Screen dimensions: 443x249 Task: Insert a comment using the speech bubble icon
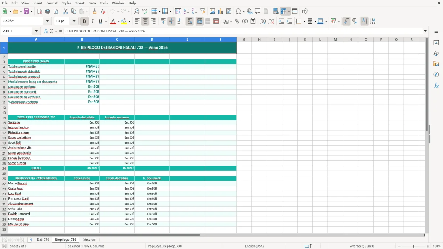(258, 11)
